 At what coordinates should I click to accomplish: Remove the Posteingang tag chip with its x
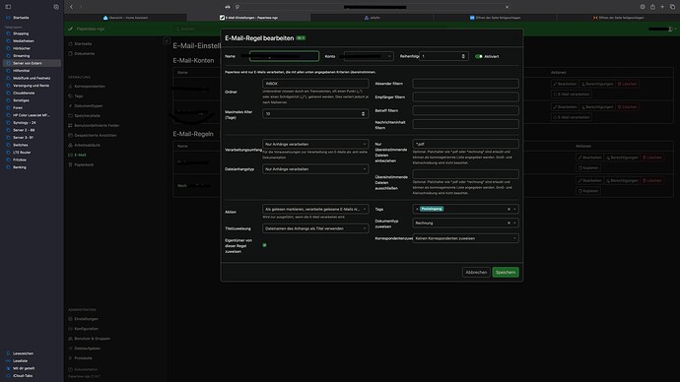coord(417,209)
